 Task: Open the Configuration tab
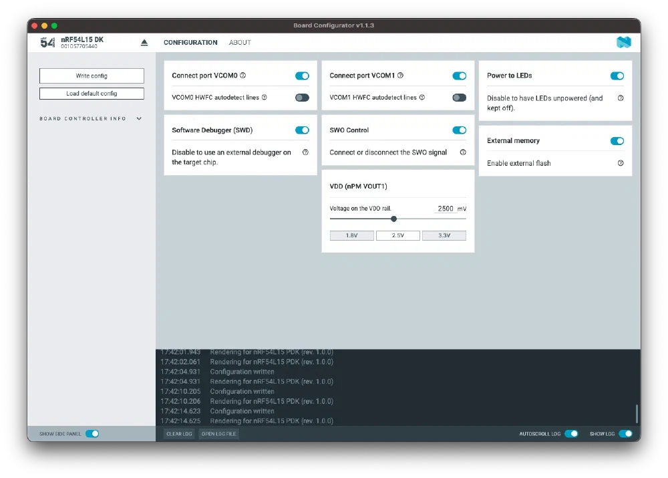[190, 43]
